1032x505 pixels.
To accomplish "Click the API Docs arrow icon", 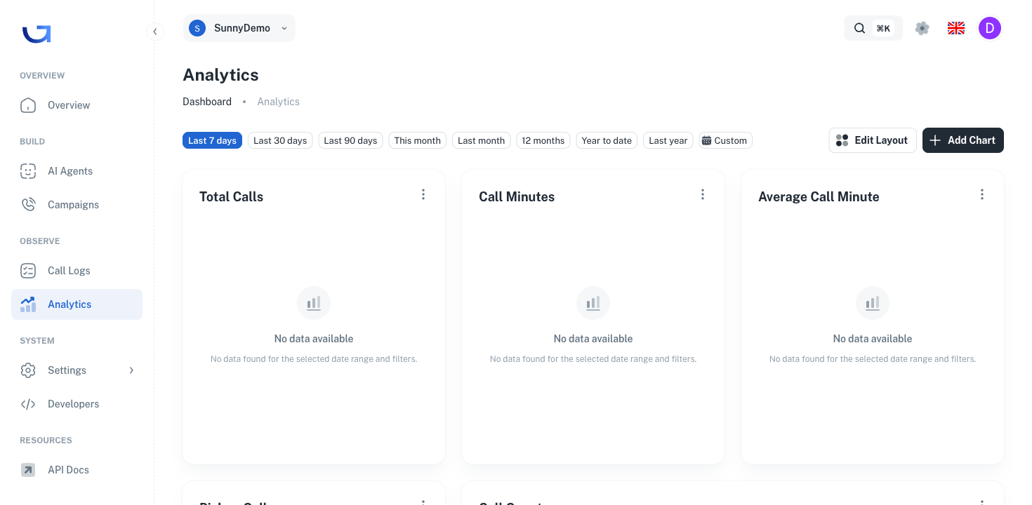I will (28, 470).
